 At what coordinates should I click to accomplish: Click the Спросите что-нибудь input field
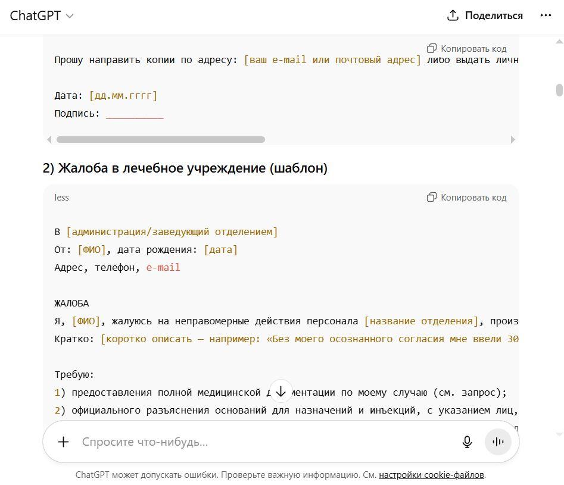(x=266, y=442)
